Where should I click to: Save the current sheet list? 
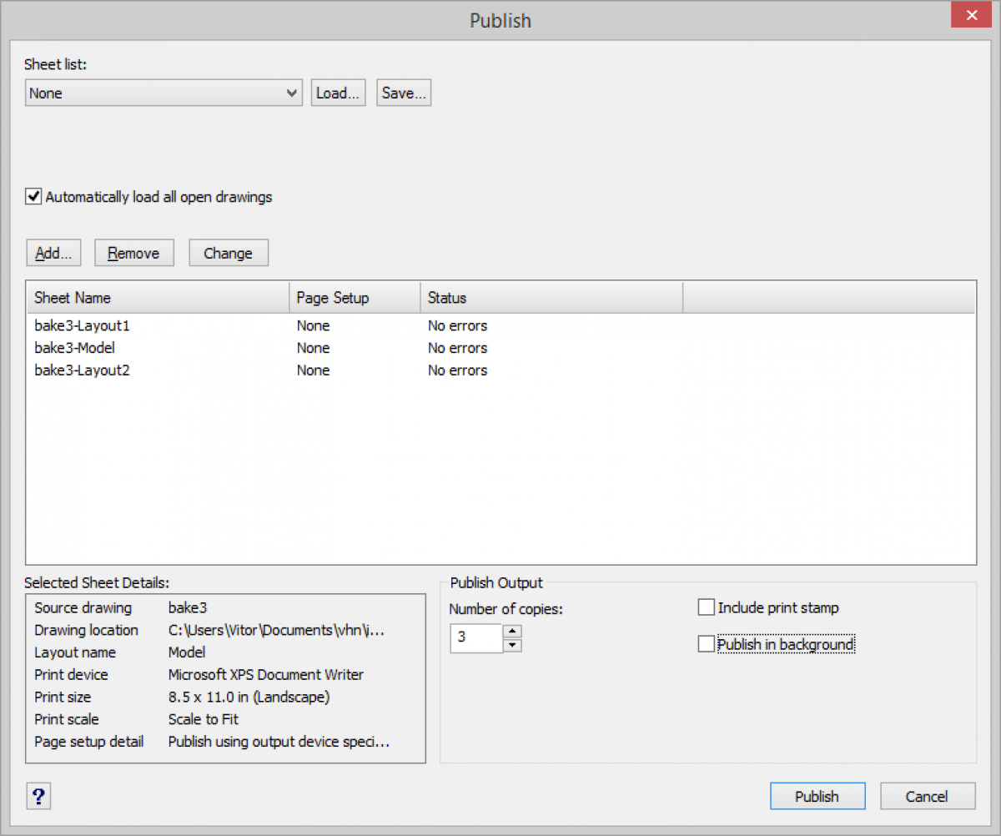[x=404, y=93]
